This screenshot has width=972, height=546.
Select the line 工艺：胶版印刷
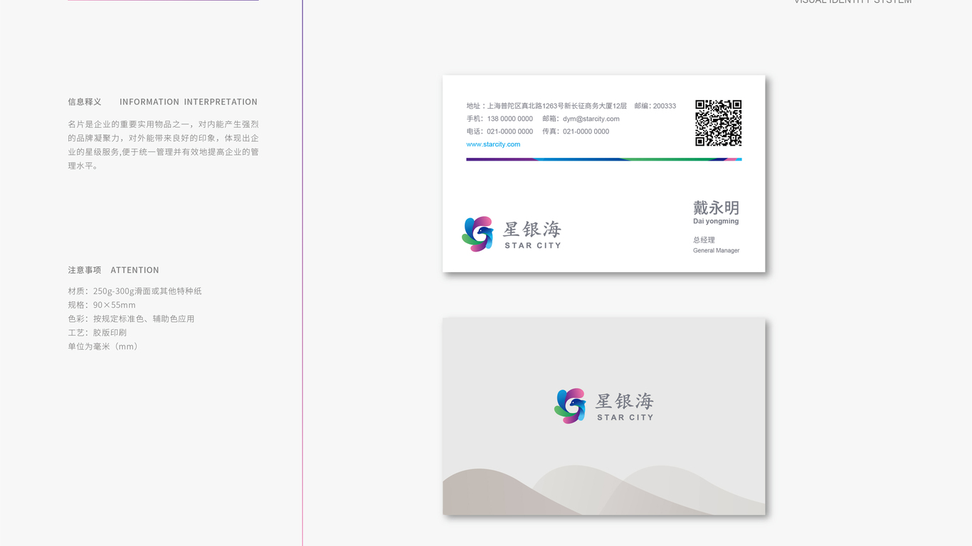(x=97, y=332)
